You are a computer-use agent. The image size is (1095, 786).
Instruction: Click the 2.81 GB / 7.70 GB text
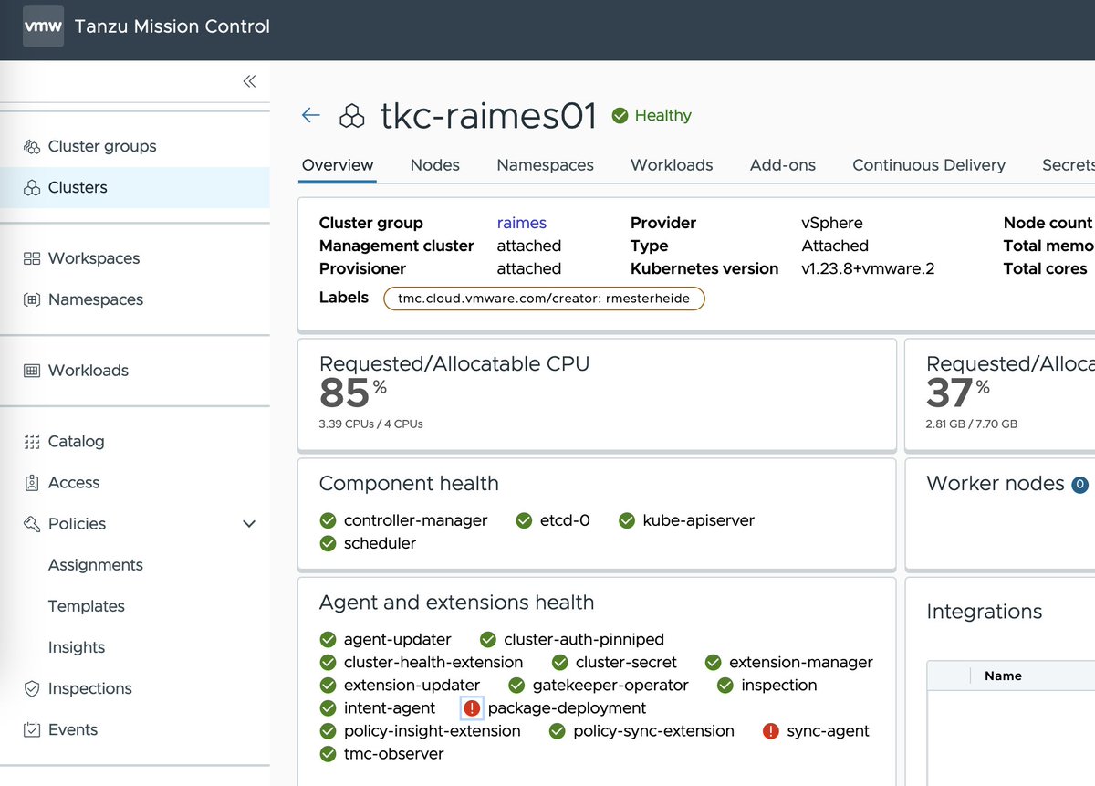pyautogui.click(x=972, y=424)
